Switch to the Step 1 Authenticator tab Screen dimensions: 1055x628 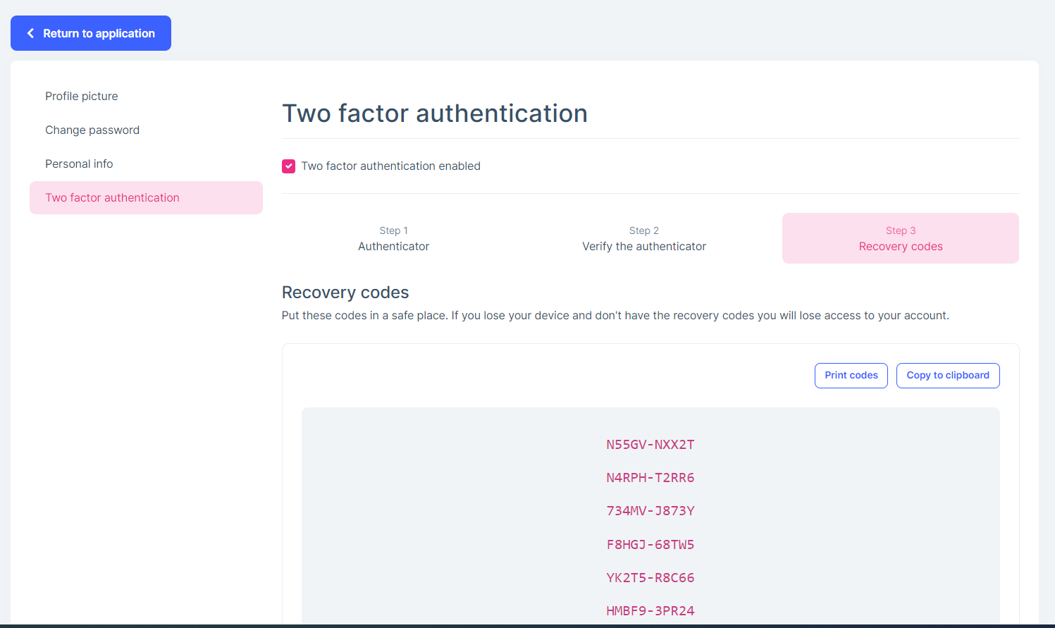coord(393,239)
